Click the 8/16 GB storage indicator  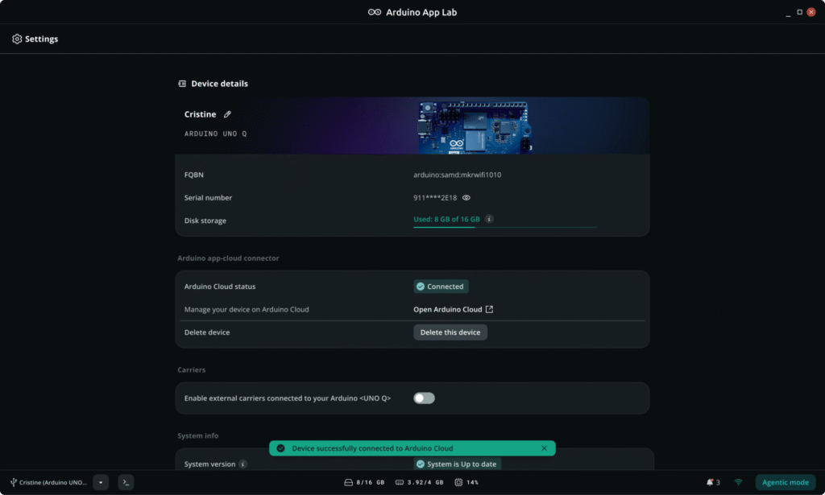pos(364,482)
